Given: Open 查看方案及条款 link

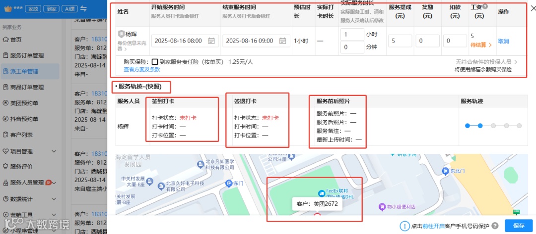Looking at the screenshot, I should pyautogui.click(x=142, y=69).
